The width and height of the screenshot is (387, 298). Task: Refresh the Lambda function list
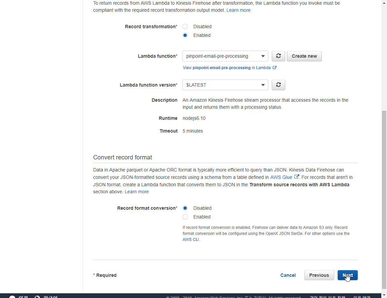click(278, 56)
